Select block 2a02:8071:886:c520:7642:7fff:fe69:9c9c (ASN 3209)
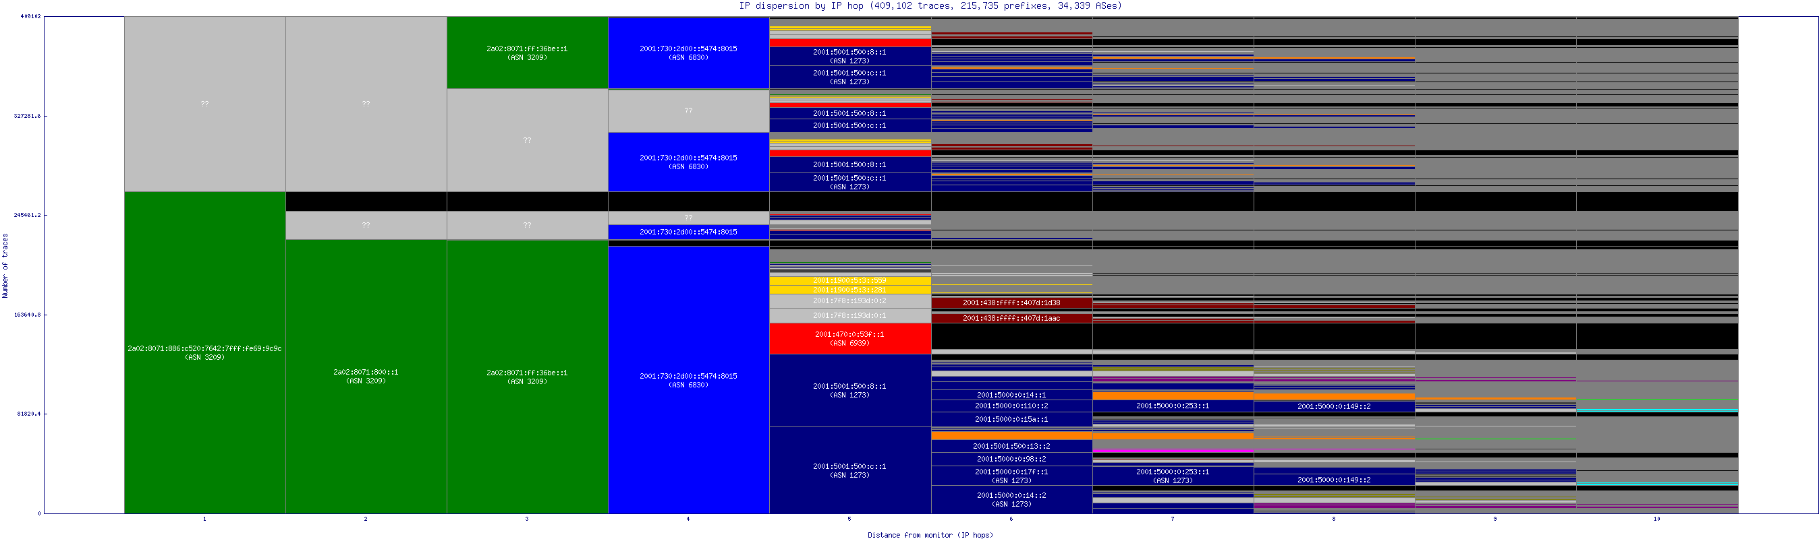Screen dimensions: 1819x539 pos(205,353)
